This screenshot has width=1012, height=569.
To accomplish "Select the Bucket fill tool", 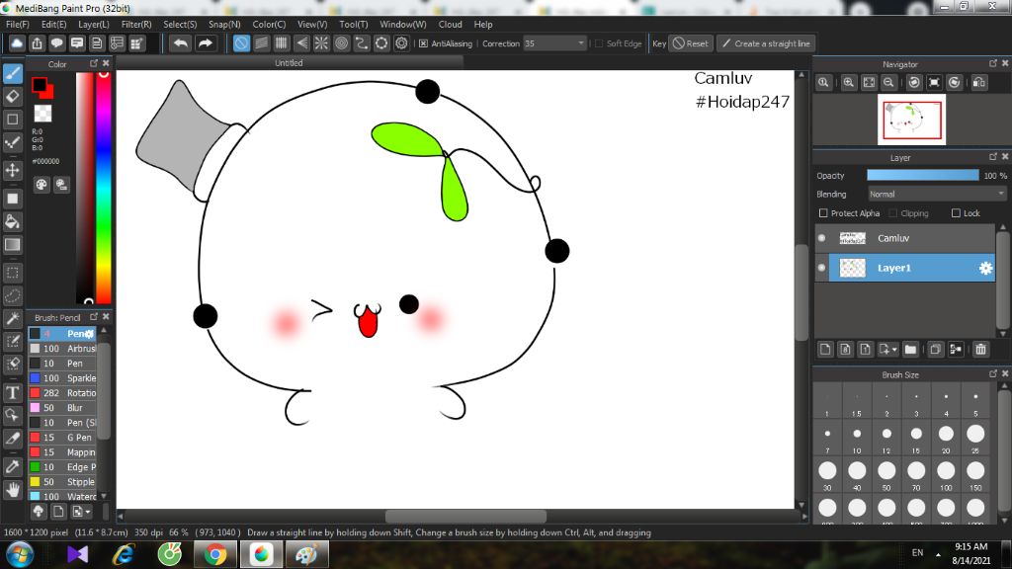I will click(13, 221).
